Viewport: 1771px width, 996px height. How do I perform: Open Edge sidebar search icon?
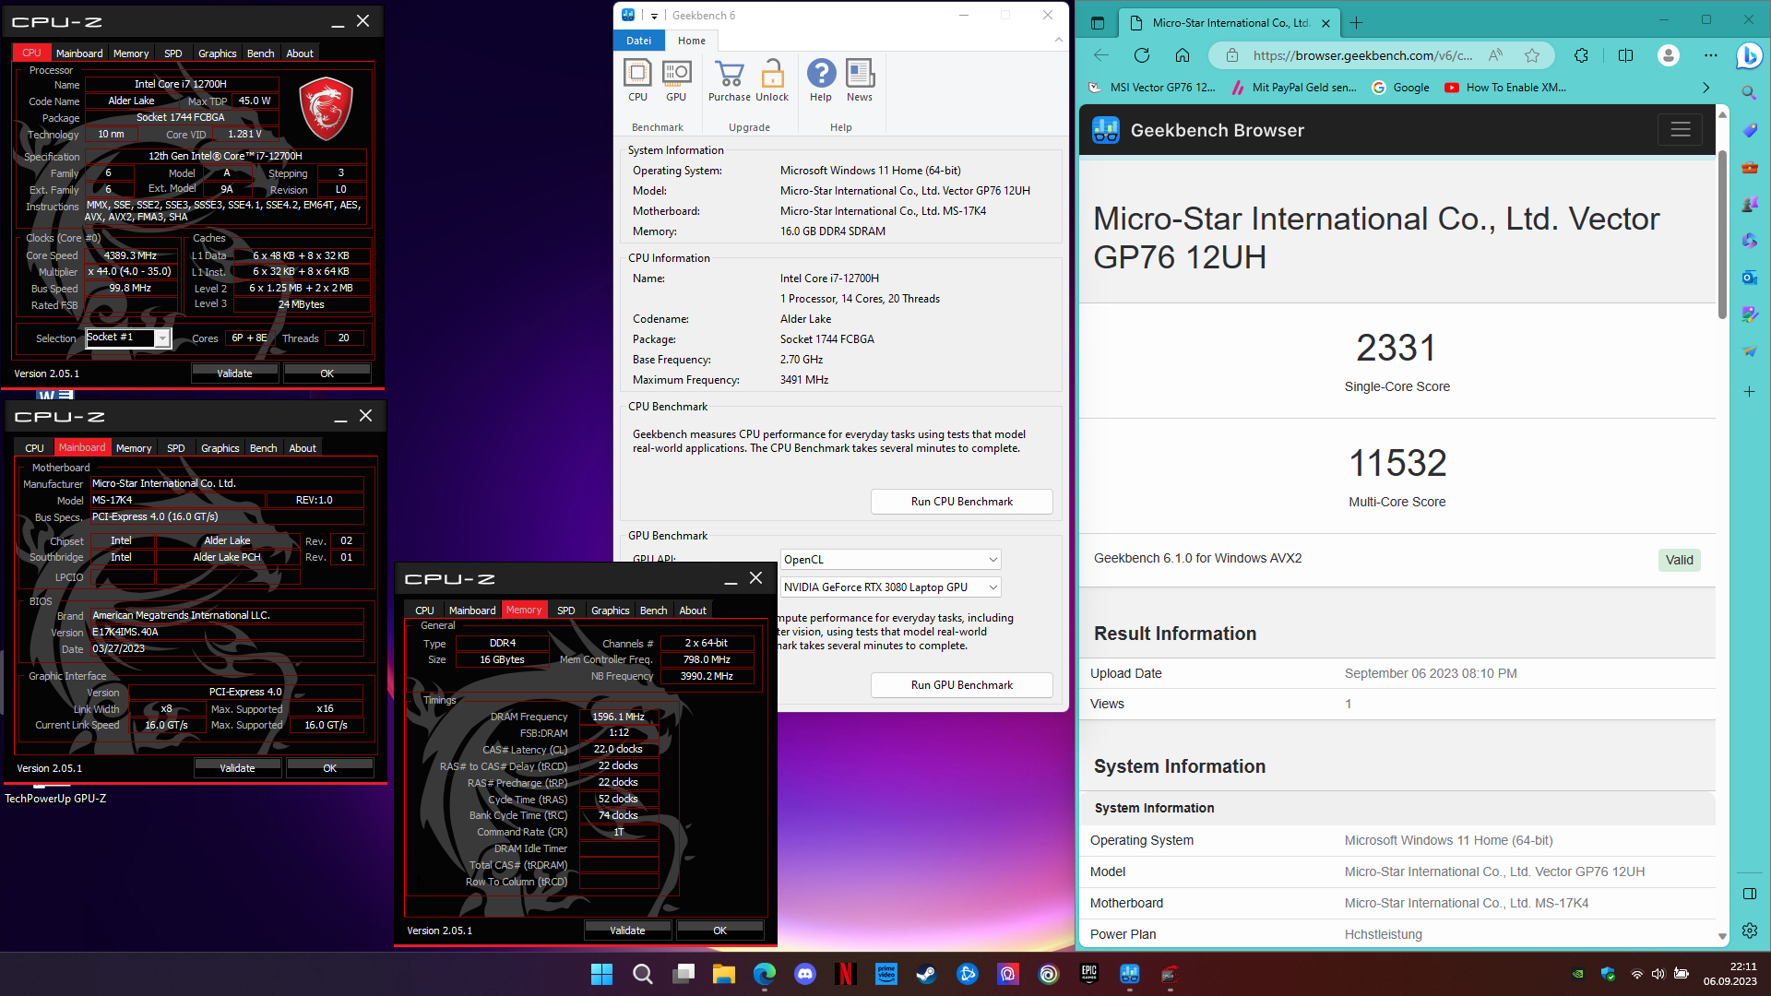point(1749,93)
